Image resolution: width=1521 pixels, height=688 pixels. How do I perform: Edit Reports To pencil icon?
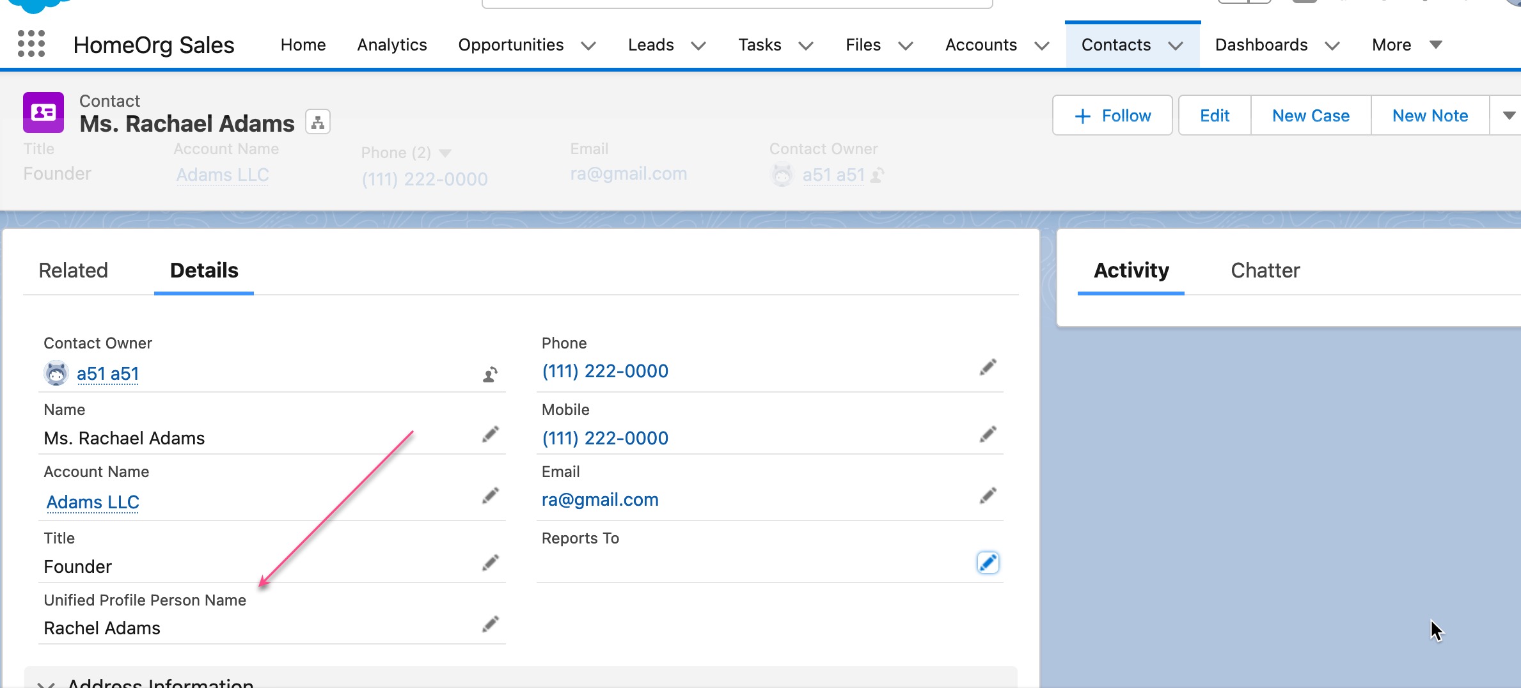click(x=988, y=563)
